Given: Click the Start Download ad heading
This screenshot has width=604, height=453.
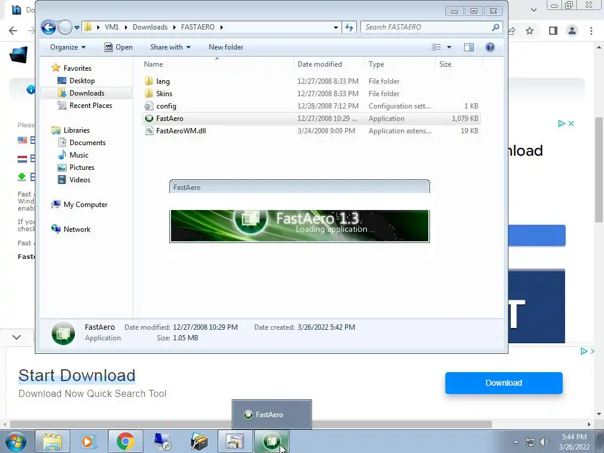Looking at the screenshot, I should pos(77,376).
